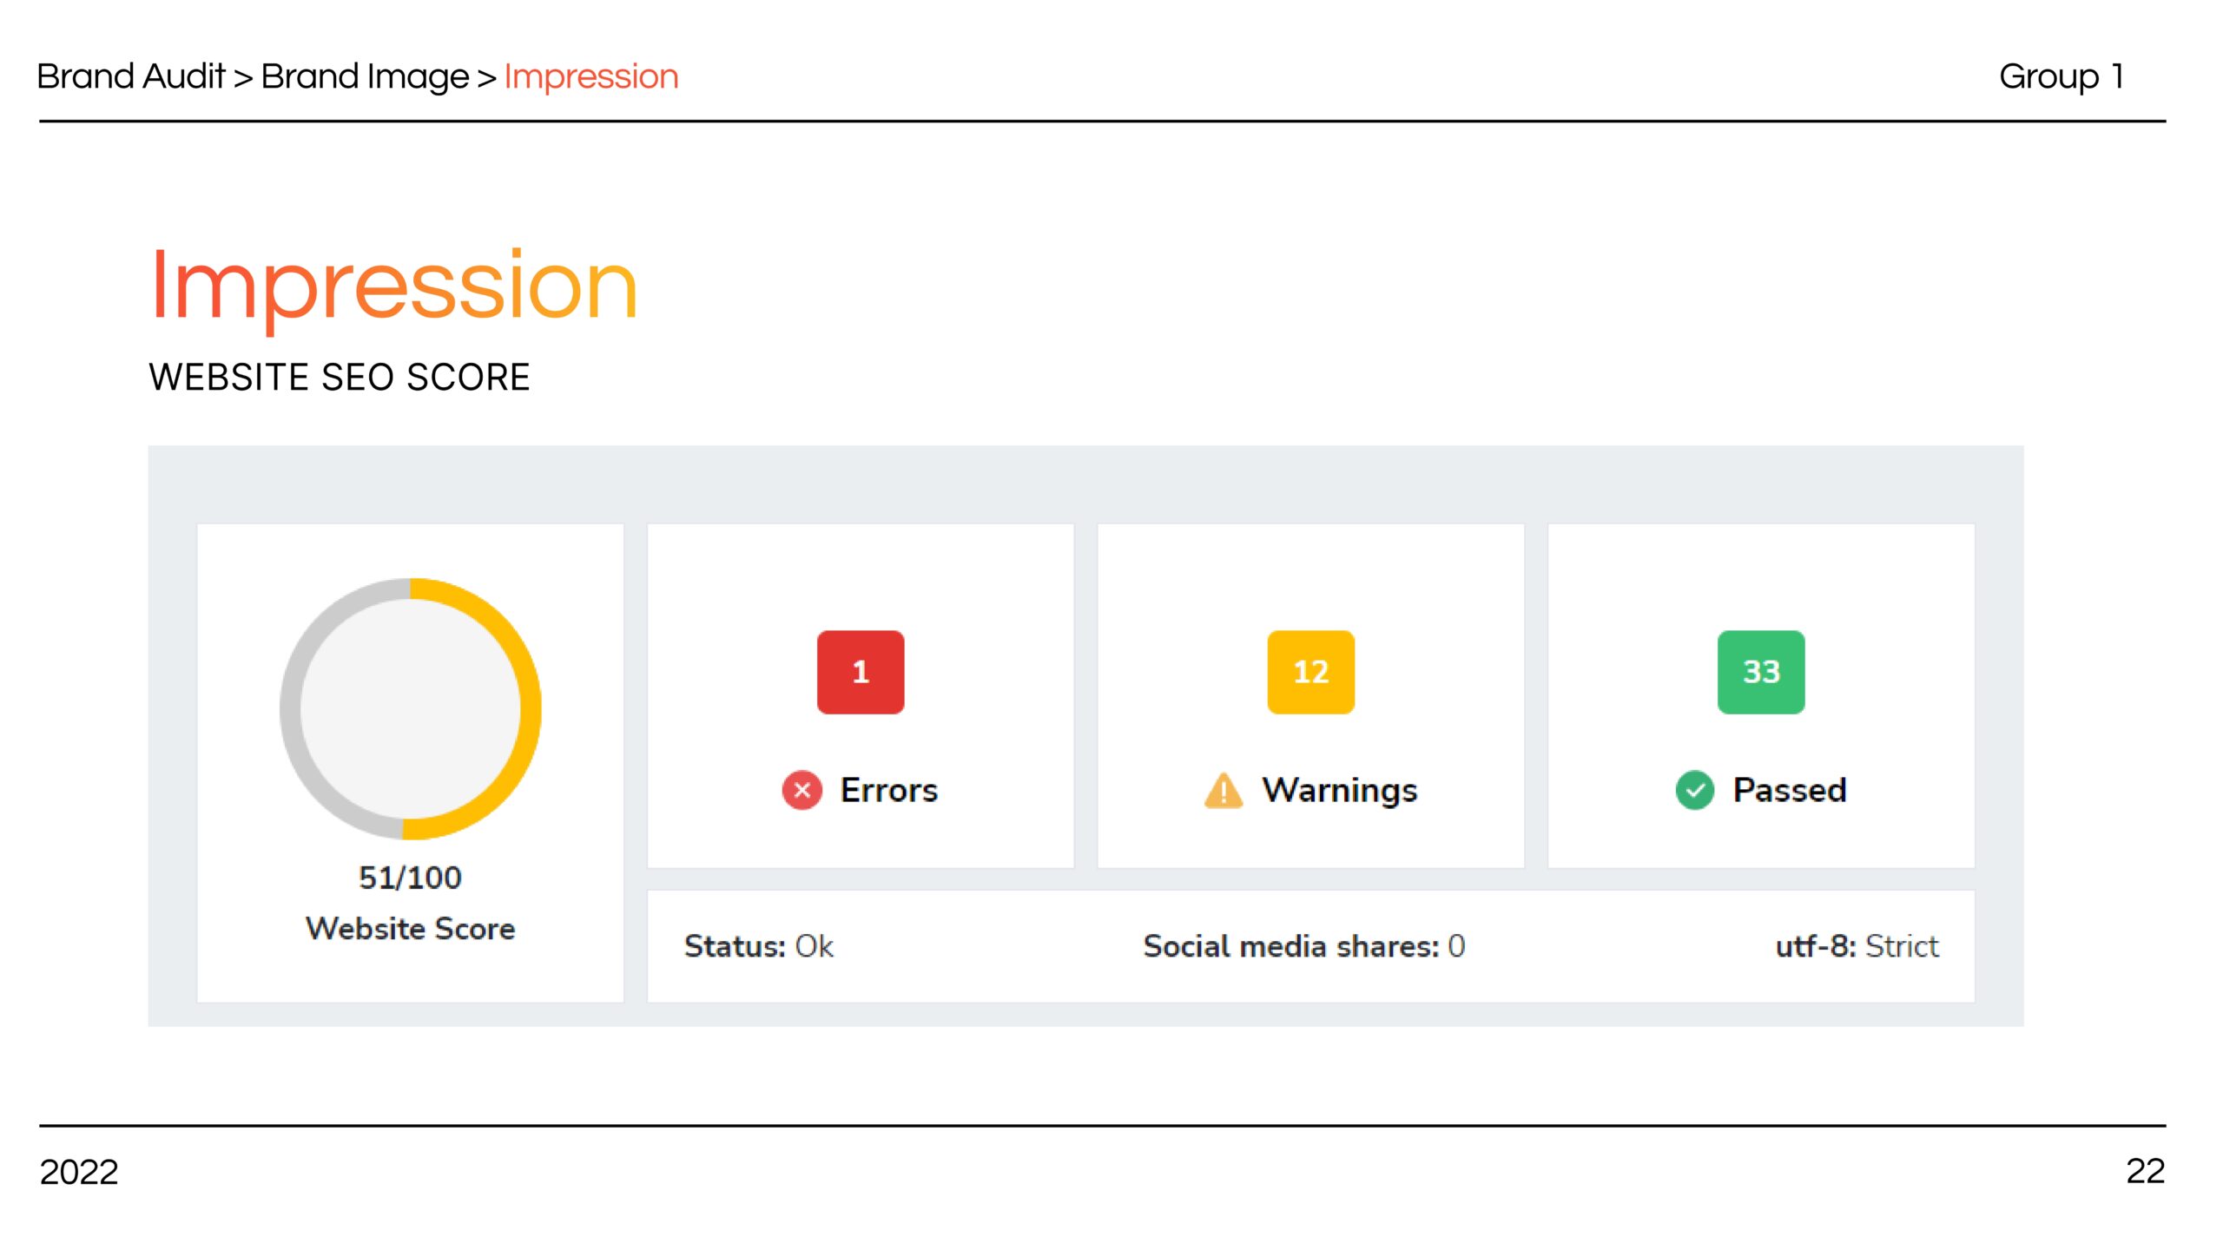This screenshot has height=1250, width=2223.
Task: Click the yellow badge showing 12
Action: pyautogui.click(x=1310, y=672)
